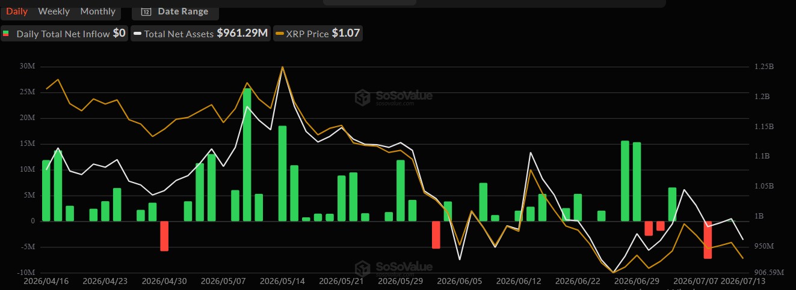Click the 30M left axis label

tap(28, 66)
